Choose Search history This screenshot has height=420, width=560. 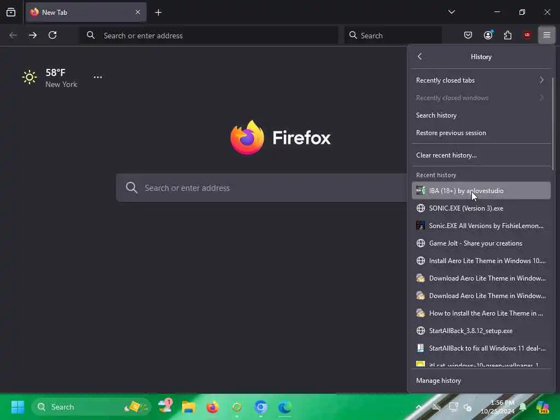(x=481, y=115)
